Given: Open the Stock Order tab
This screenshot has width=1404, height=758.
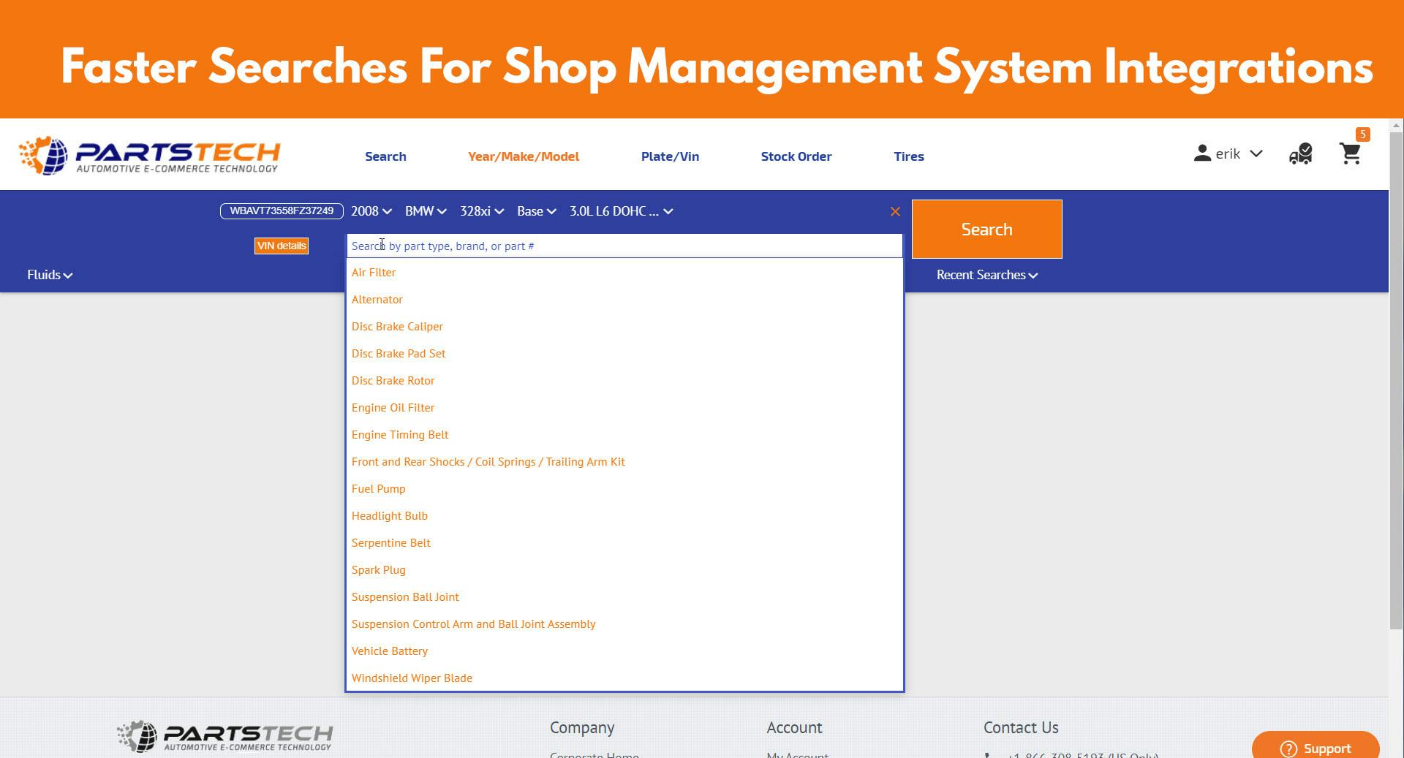Looking at the screenshot, I should click(796, 156).
